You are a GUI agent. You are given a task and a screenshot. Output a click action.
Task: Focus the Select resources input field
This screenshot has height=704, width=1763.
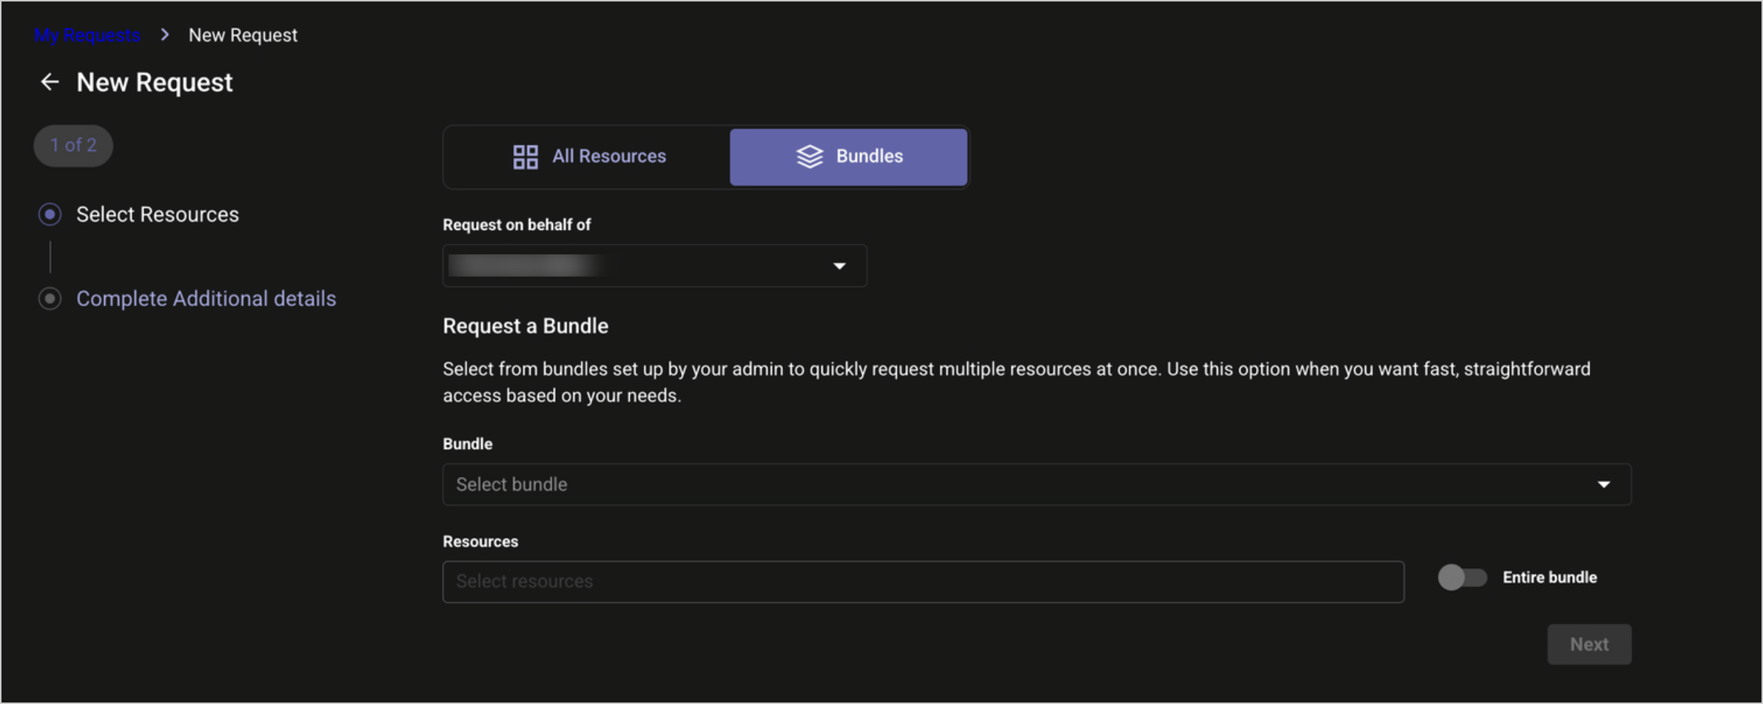922,582
